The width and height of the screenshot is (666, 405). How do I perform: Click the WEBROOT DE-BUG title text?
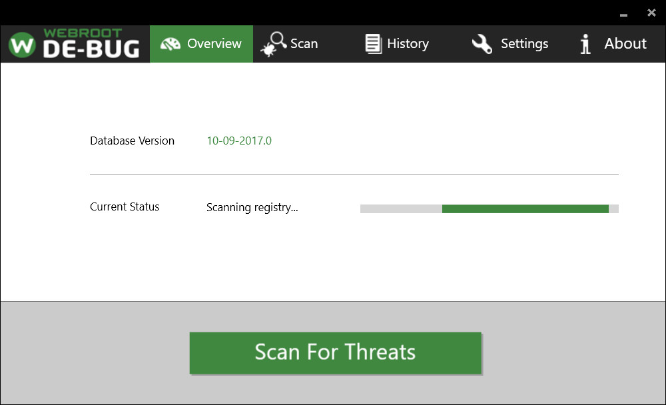[x=91, y=43]
